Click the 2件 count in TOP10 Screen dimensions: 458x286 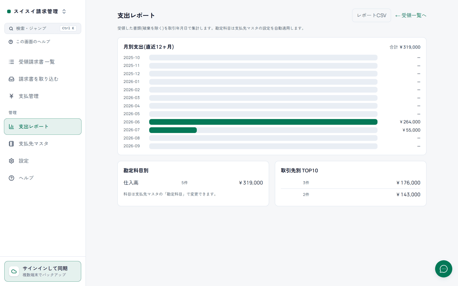[306, 194]
